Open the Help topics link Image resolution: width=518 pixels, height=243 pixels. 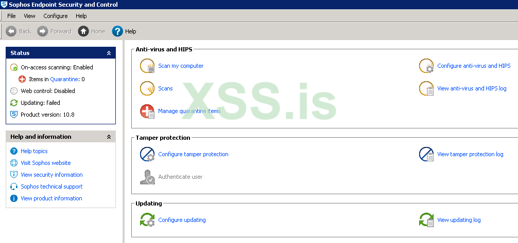coord(34,151)
